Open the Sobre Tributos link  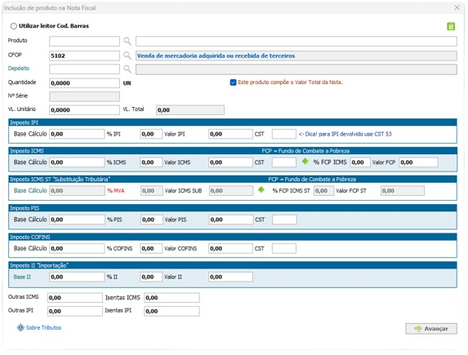click(43, 327)
